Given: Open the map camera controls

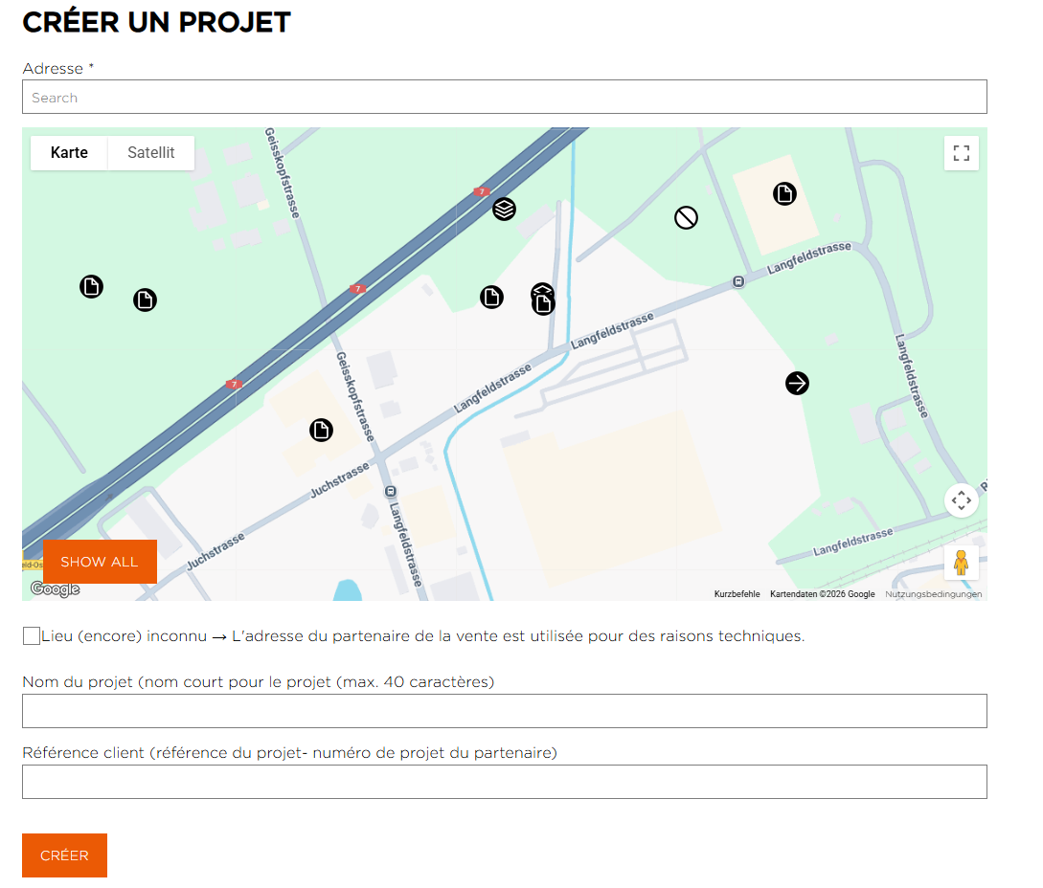Looking at the screenshot, I should [962, 500].
